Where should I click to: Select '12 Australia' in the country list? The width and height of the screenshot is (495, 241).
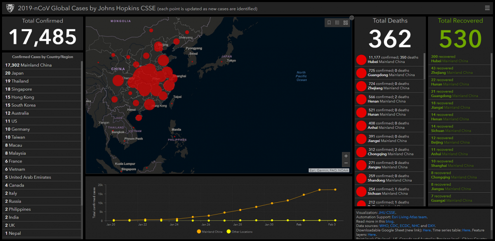(42, 113)
